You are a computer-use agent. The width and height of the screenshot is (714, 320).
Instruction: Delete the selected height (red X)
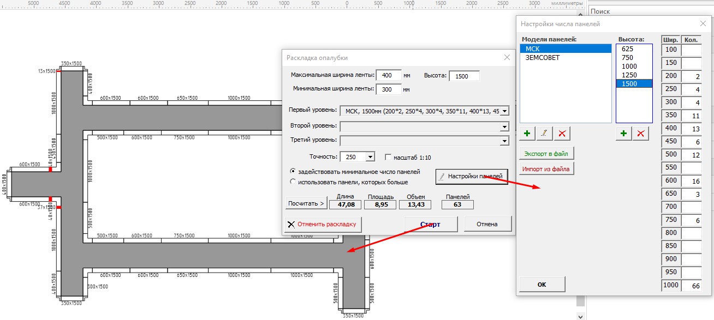641,133
